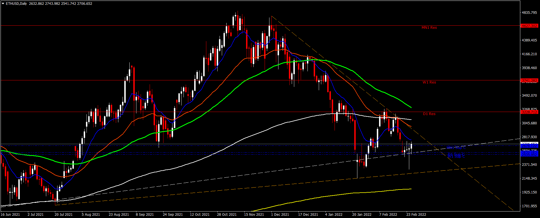Click the 28 Oct 2021 date label
The image size is (540, 218).
pyautogui.click(x=227, y=215)
